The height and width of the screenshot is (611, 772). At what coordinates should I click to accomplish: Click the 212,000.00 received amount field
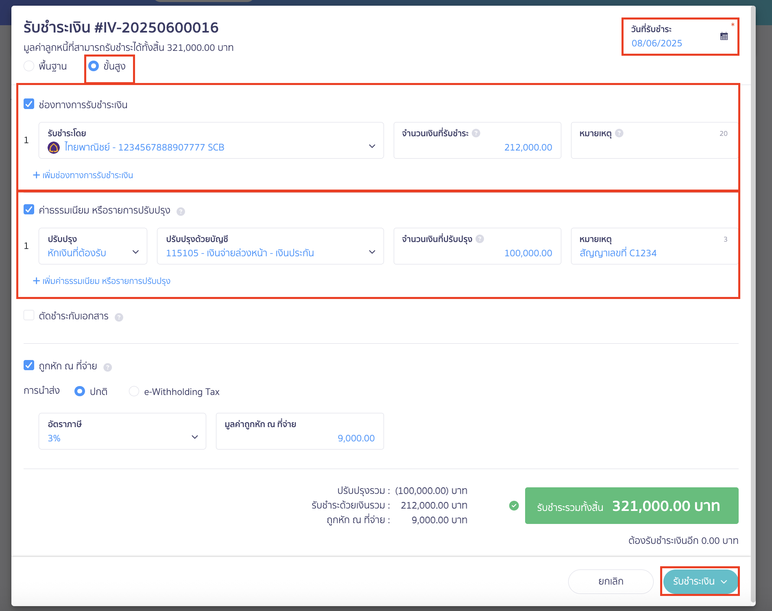(x=477, y=147)
